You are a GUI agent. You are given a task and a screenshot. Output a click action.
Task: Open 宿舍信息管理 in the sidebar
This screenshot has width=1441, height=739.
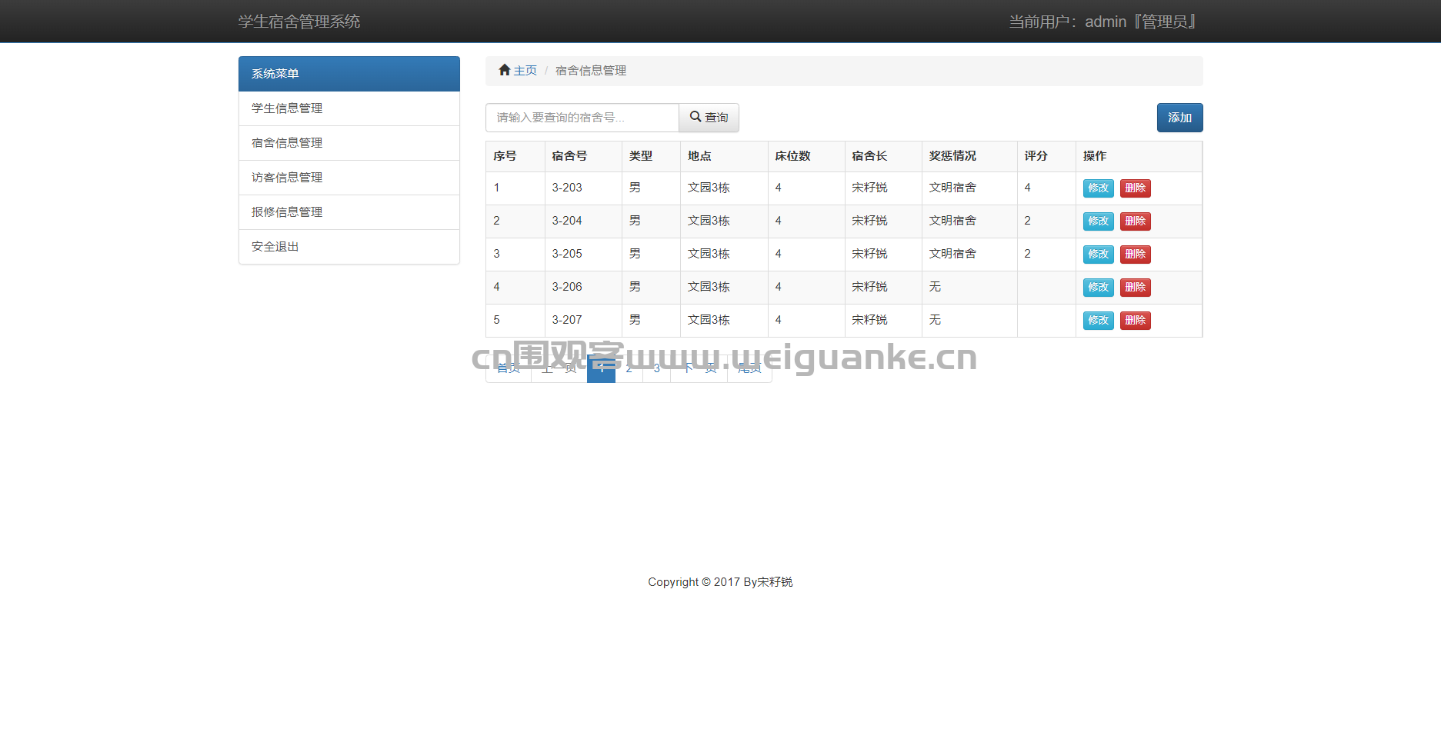(x=349, y=143)
